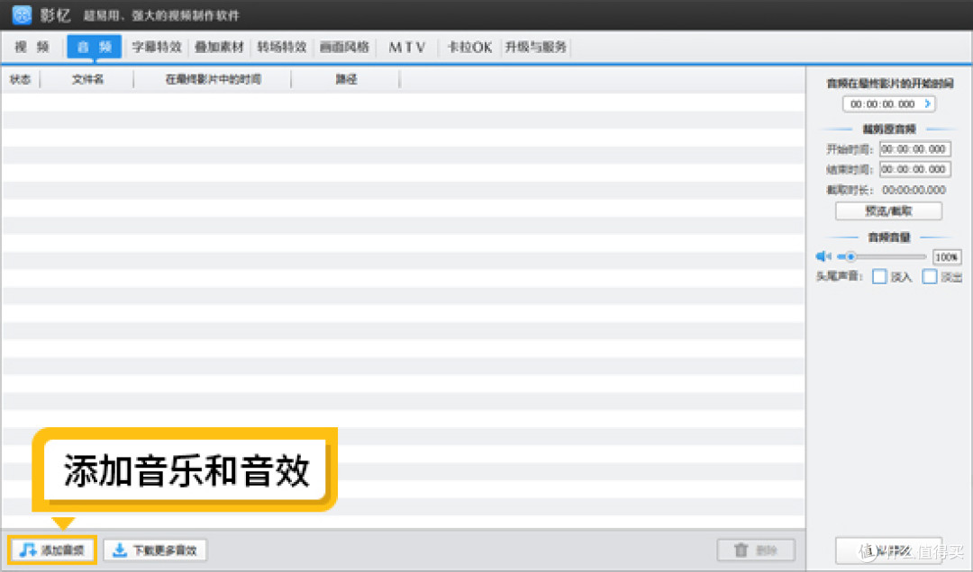
Task: Click the 影忆 app logo icon
Action: pyautogui.click(x=22, y=15)
